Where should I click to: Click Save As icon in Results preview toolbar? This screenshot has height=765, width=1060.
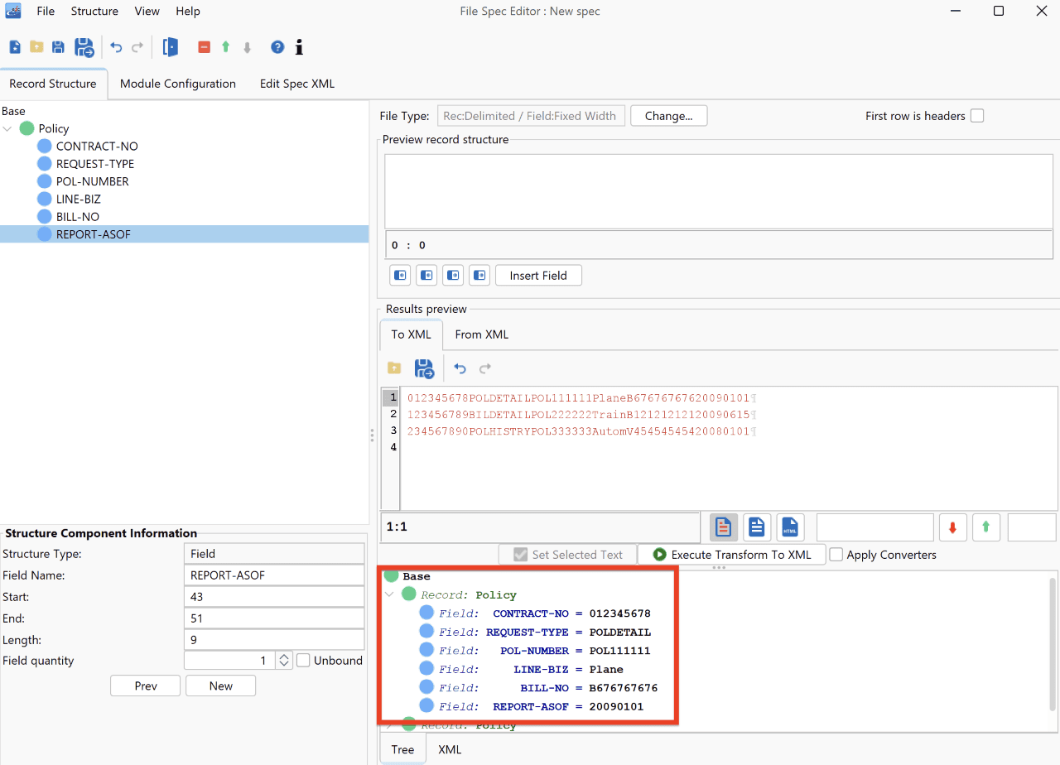(x=424, y=368)
